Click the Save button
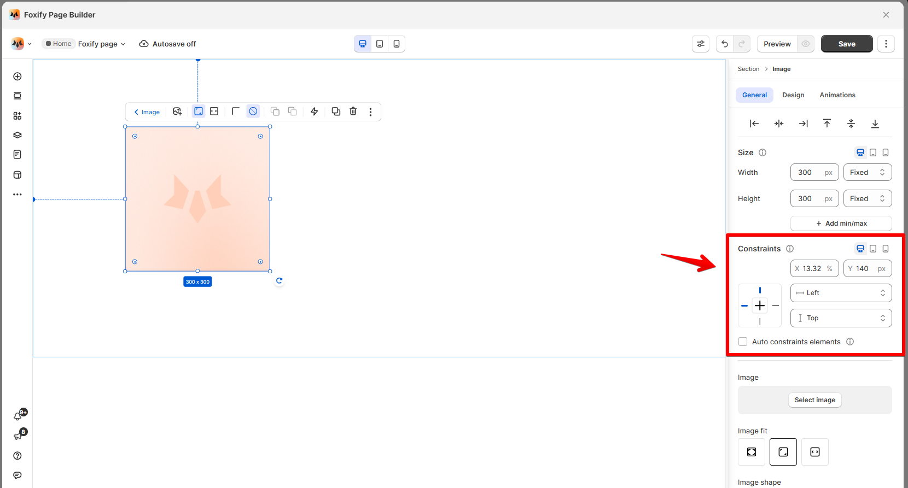Screen dimensions: 908x488 click(x=847, y=44)
